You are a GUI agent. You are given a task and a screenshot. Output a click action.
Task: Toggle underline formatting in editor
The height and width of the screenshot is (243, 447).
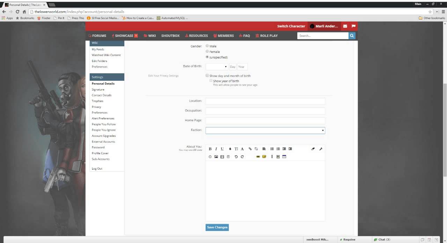pos(222,149)
